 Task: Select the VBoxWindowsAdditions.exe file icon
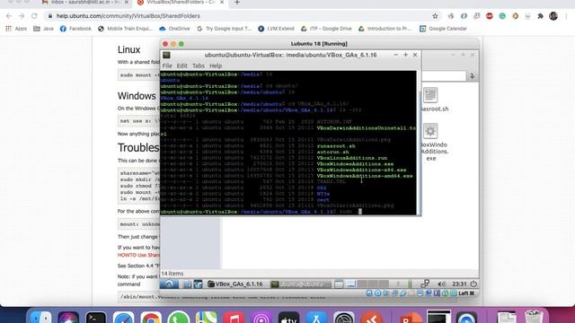430,131
